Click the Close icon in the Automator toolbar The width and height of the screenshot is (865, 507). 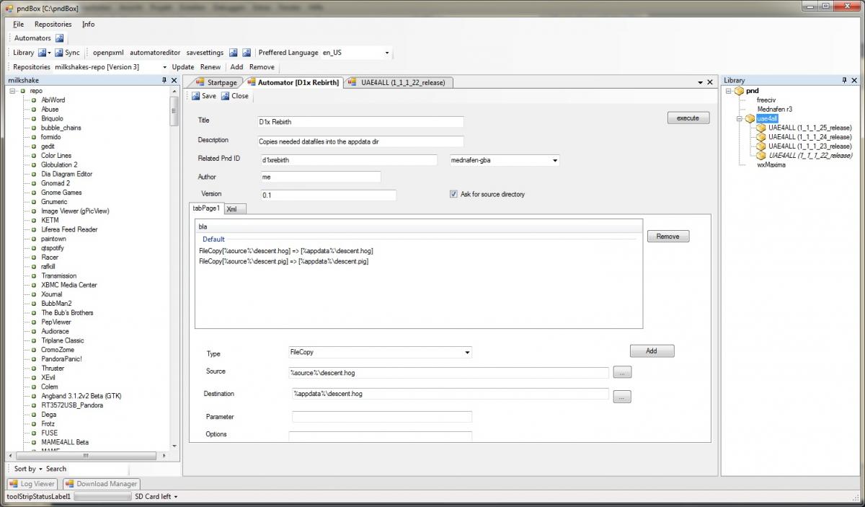tap(226, 96)
